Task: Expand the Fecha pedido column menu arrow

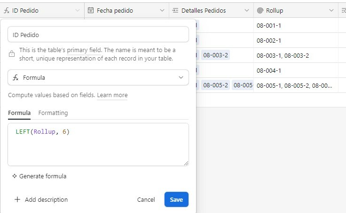Action: [x=162, y=10]
